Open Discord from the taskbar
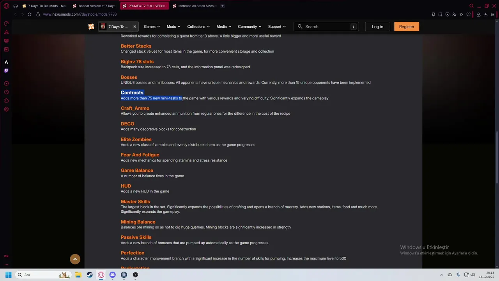499x281 pixels. pyautogui.click(x=113, y=275)
